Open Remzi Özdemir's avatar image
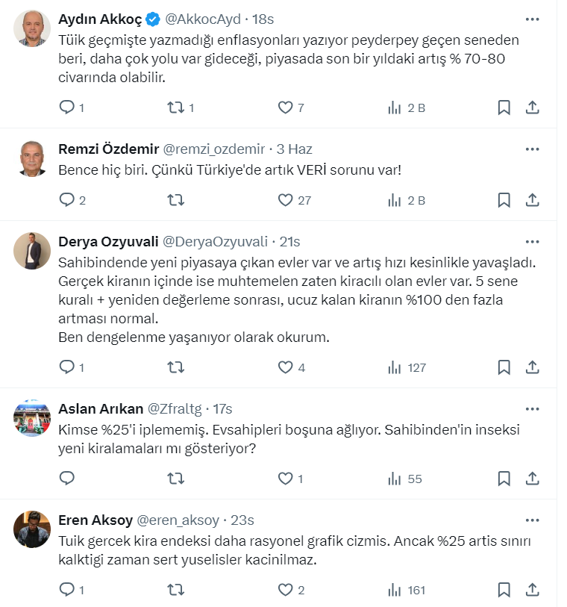Viewport: 567px width, 607px height. tap(32, 158)
